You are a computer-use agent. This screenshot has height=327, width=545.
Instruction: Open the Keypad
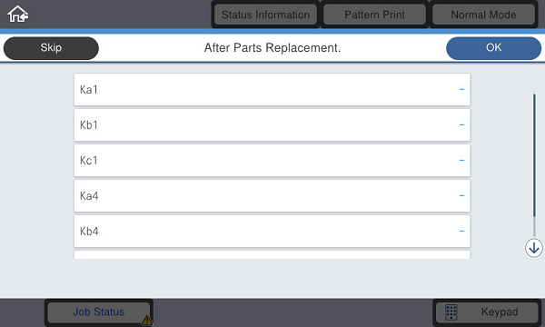pyautogui.click(x=487, y=312)
